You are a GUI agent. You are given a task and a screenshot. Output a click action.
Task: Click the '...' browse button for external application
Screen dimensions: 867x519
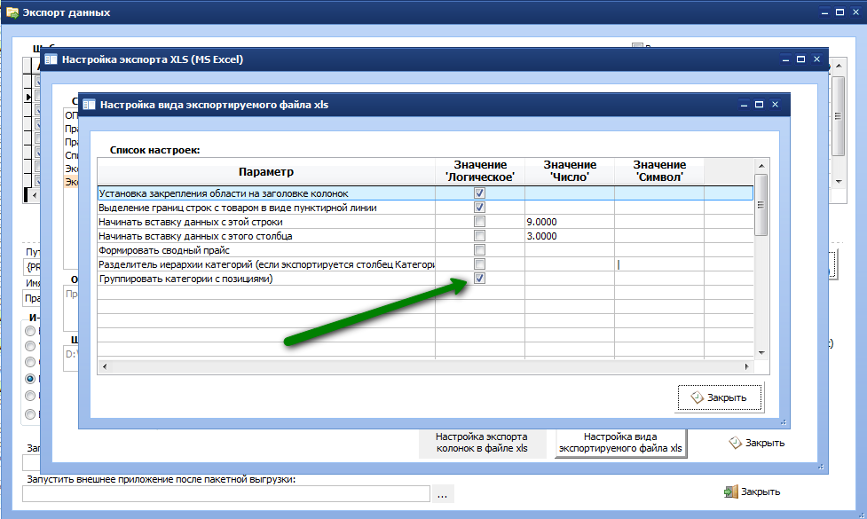point(442,494)
